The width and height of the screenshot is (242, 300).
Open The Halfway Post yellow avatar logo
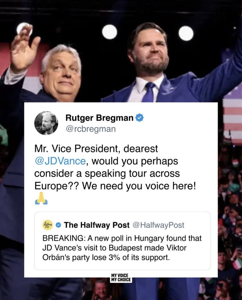point(48,225)
